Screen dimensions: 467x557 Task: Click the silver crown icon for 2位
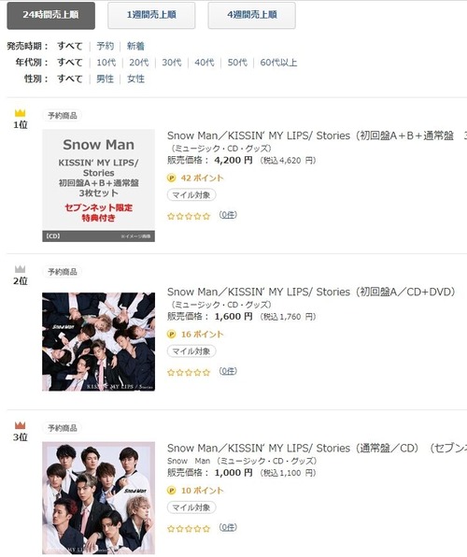tap(21, 269)
